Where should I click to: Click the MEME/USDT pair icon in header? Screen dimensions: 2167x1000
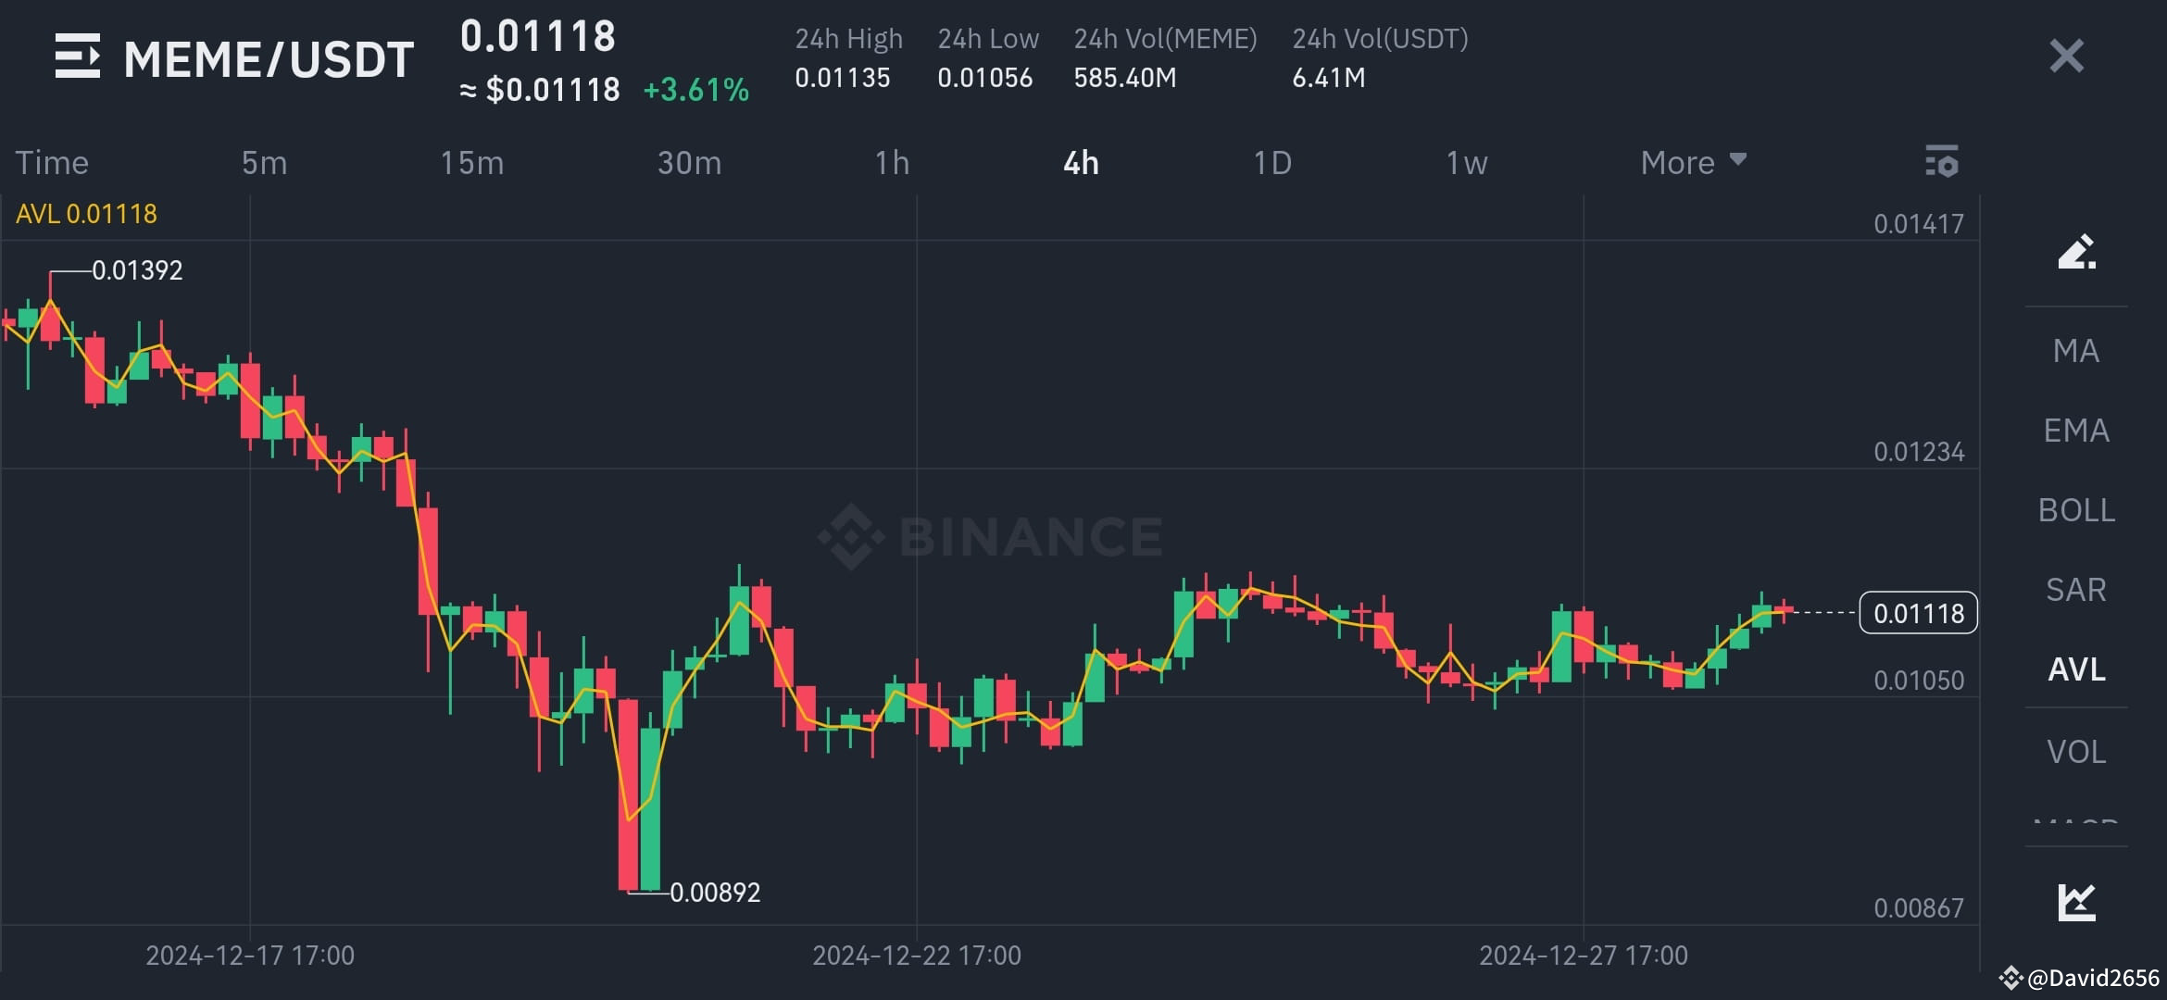[79, 57]
